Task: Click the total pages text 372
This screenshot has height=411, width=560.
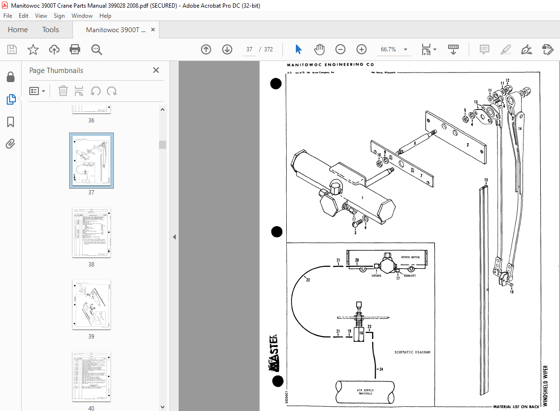Action: [x=268, y=49]
